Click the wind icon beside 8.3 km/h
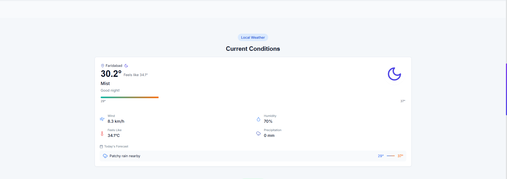The width and height of the screenshot is (507, 179). point(102,119)
